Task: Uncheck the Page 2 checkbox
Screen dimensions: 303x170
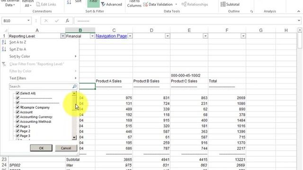Action: 18,131
